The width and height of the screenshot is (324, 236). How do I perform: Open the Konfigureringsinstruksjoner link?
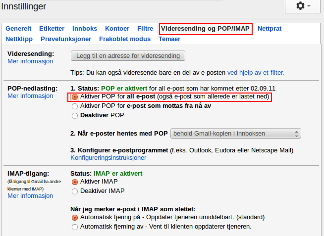(x=108, y=158)
